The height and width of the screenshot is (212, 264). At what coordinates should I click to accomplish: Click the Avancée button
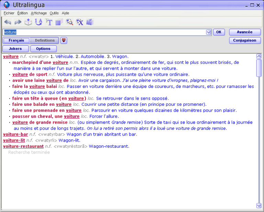pyautogui.click(x=245, y=32)
